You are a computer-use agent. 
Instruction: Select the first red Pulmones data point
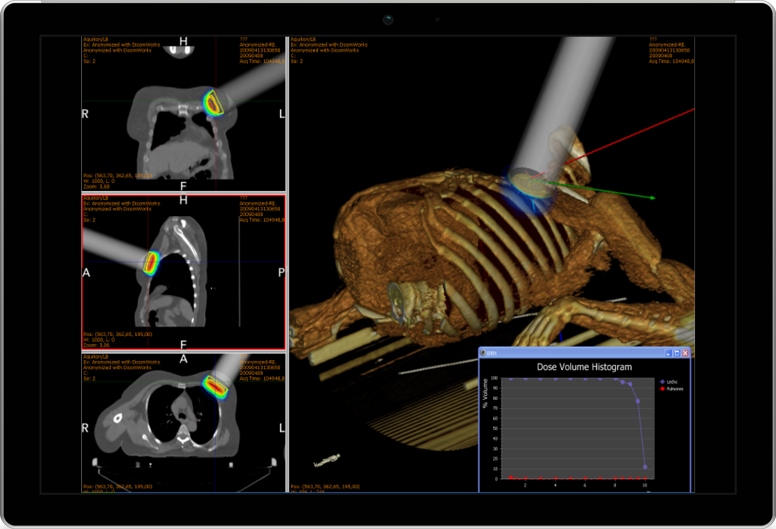click(510, 478)
